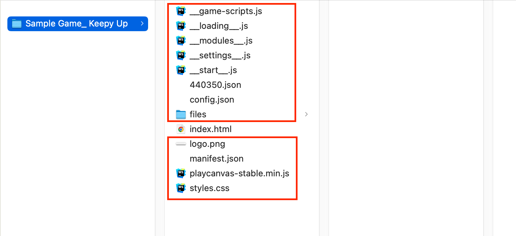The width and height of the screenshot is (516, 236).
Task: Click the chevron on Sample Game_ Keepy Up
Action: pyautogui.click(x=142, y=23)
